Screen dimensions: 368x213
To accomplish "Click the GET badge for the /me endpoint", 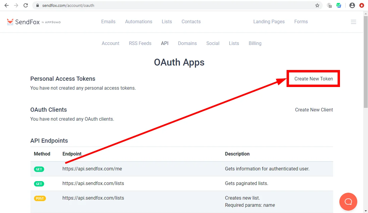I will pos(39,169).
